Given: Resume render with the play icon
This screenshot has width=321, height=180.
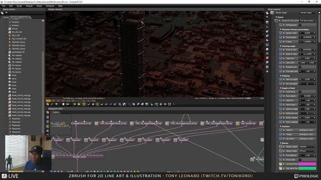Looking at the screenshot, I should point(79,104).
